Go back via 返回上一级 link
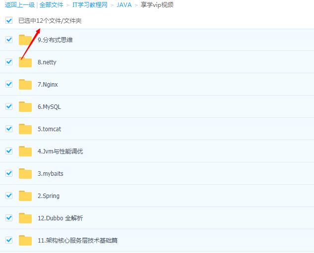314x253 pixels. (x=19, y=5)
